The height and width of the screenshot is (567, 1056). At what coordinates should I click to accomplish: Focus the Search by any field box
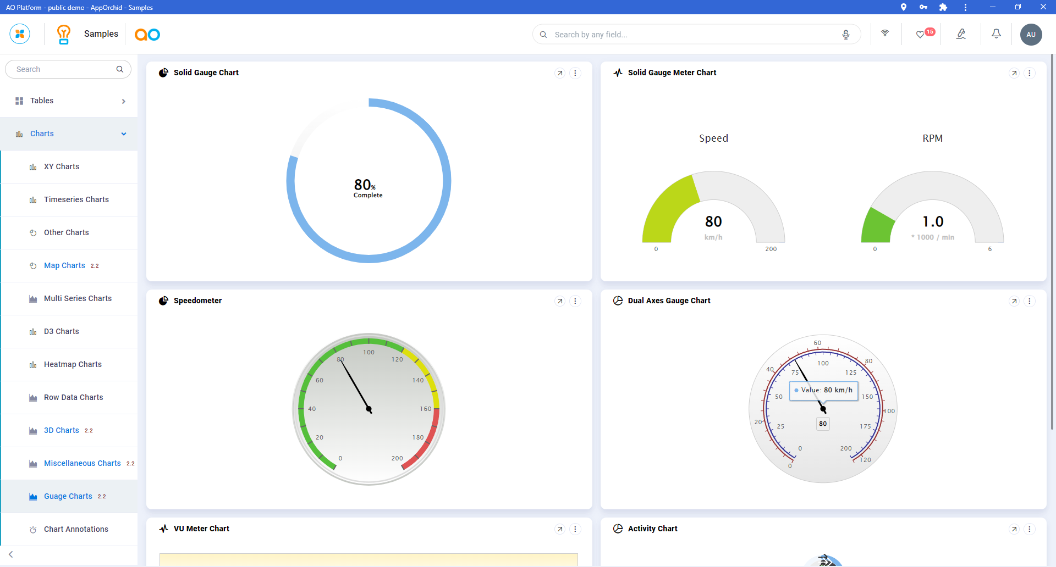tap(696, 35)
